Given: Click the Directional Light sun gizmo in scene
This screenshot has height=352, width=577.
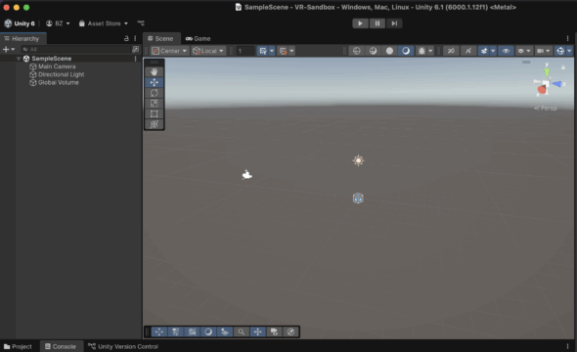Looking at the screenshot, I should tap(358, 160).
